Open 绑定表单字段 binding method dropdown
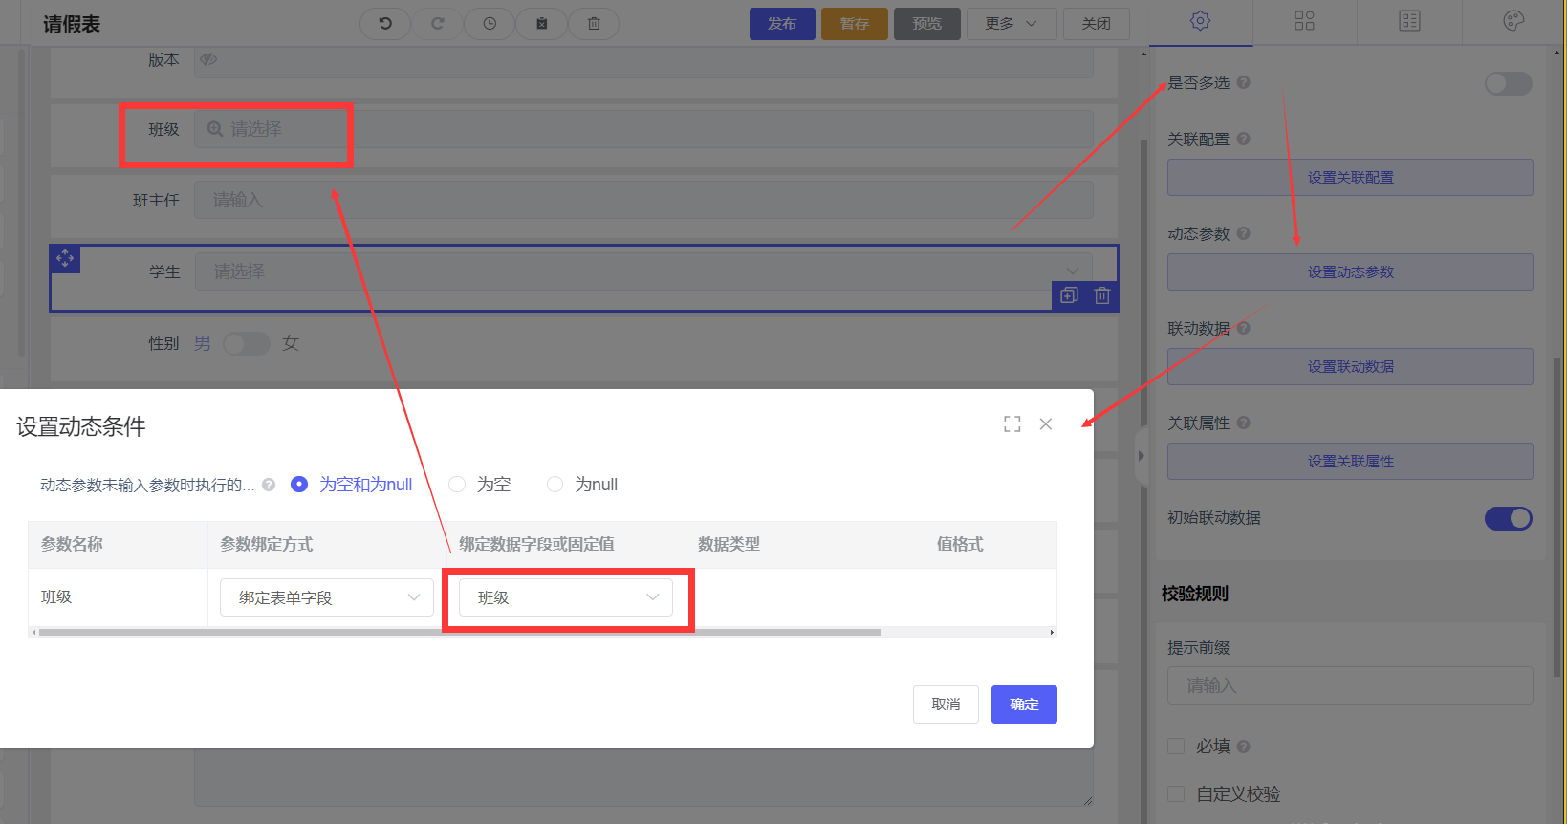 coord(326,597)
